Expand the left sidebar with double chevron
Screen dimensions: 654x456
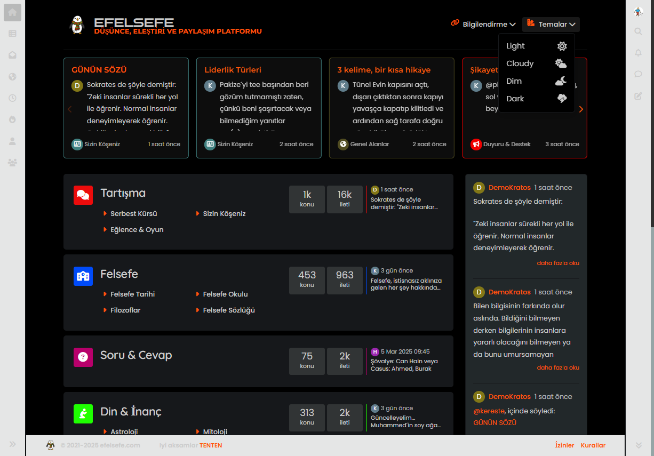pyautogui.click(x=12, y=444)
